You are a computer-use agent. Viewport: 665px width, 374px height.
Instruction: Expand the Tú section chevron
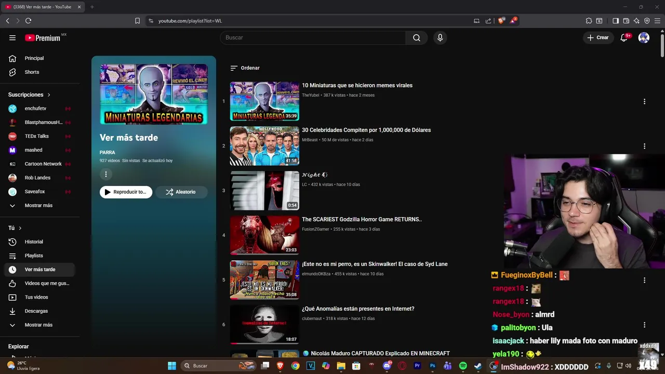(x=20, y=228)
